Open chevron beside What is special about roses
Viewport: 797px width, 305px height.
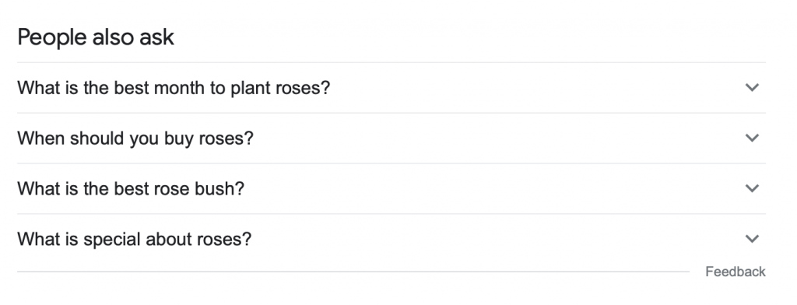752,238
